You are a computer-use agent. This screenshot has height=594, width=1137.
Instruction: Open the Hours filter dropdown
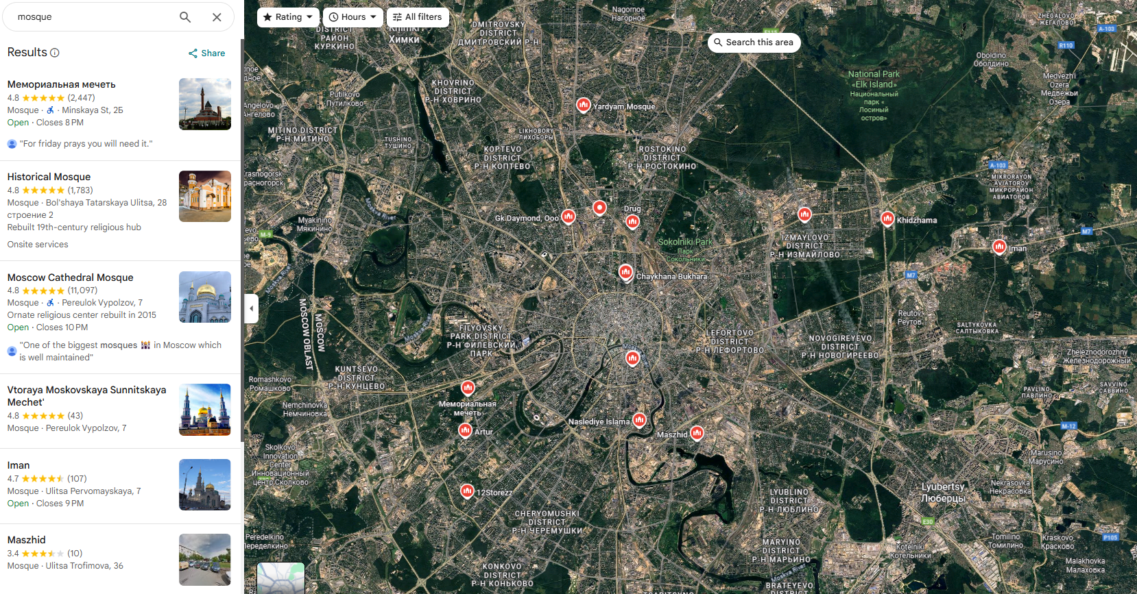[x=353, y=17]
